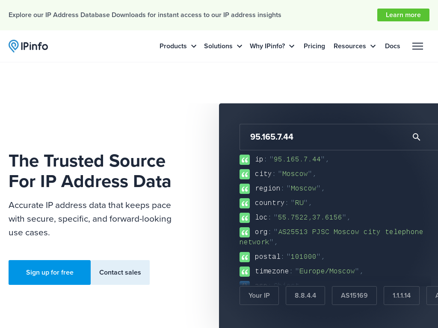
Task: Select the 8.8.4.4 sample button
Action: pos(305,296)
